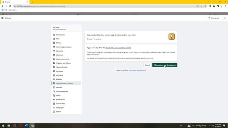Screen dimensions: 228x128
Task: Open weather widget in taskbar
Action: click(x=197, y=126)
